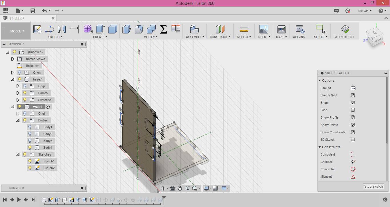This screenshot has height=207, width=390.
Task: Collapse the Options section in Sketch Palette
Action: (320, 80)
